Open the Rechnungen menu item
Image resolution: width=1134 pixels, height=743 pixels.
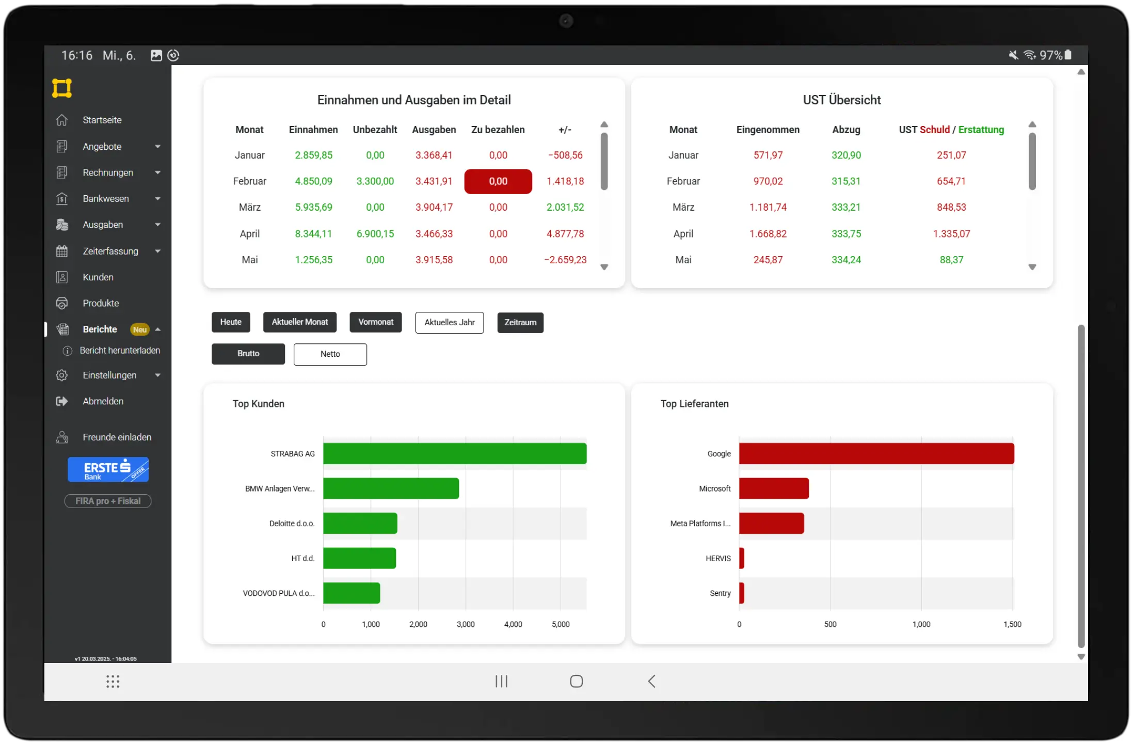pos(108,172)
